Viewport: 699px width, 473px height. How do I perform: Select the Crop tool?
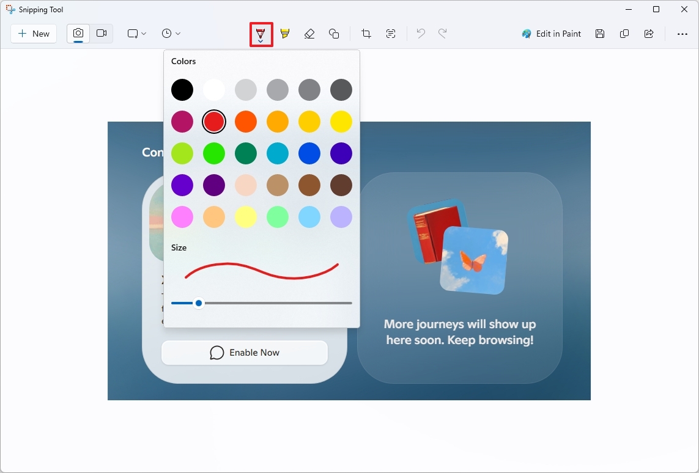tap(365, 34)
